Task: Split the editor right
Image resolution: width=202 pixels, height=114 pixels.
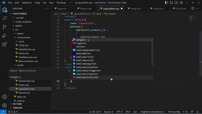Action: (193, 9)
